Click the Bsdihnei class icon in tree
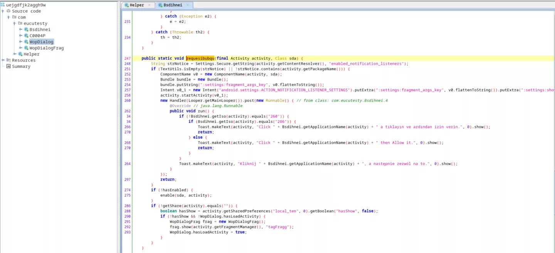The width and height of the screenshot is (555, 253). pos(26,30)
